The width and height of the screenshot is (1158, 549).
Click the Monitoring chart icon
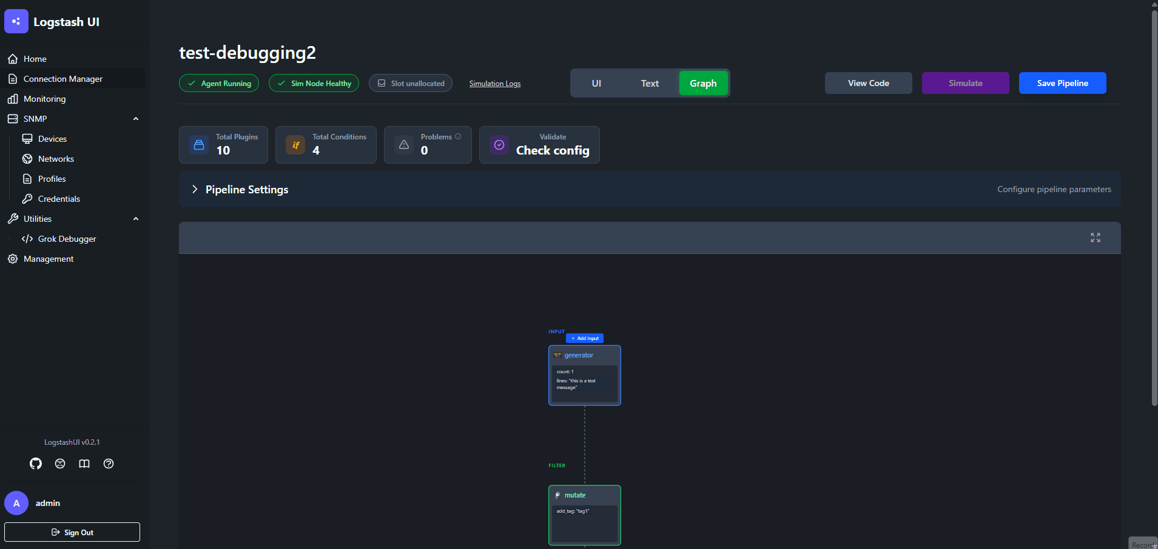(x=13, y=99)
